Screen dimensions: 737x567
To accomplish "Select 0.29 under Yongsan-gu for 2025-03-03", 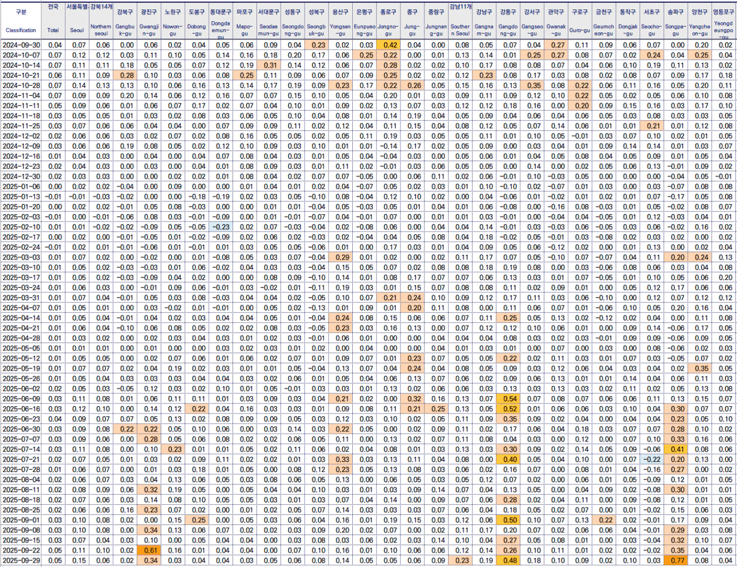I will pyautogui.click(x=340, y=257).
